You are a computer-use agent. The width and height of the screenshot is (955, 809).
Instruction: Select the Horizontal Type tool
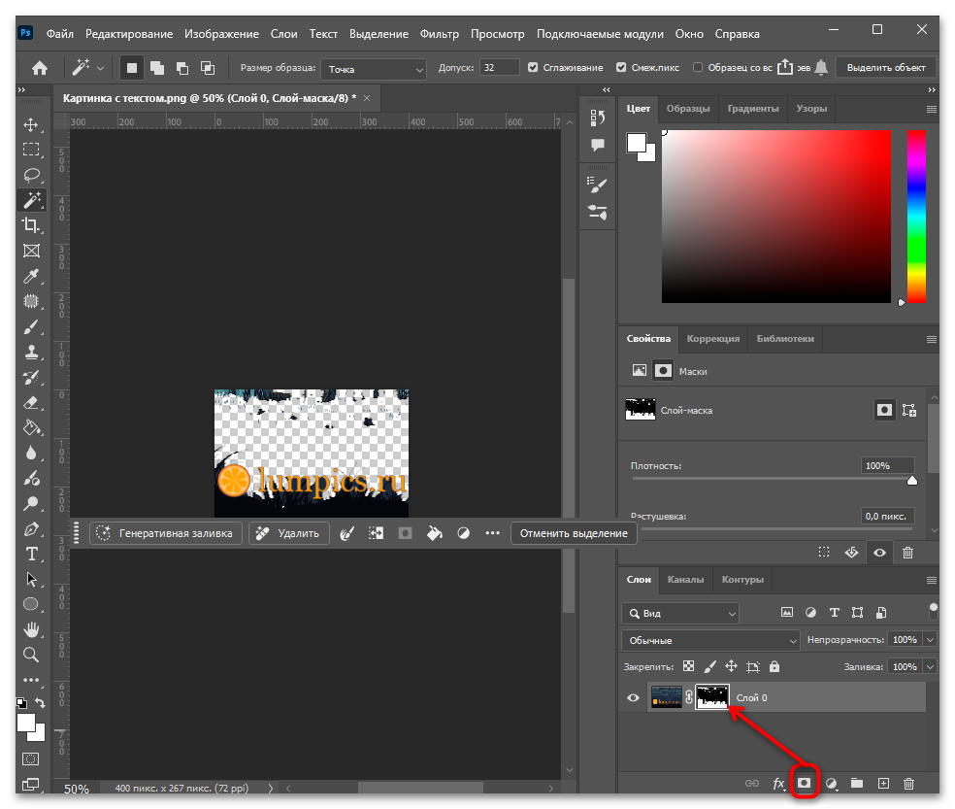point(31,555)
